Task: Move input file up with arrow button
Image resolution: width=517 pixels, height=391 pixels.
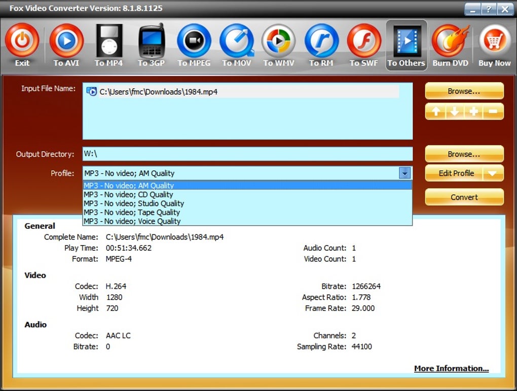Action: pos(435,111)
